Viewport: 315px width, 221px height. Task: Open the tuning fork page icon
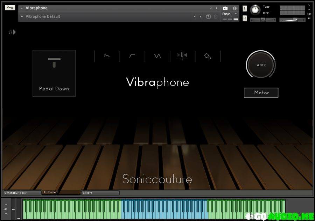pyautogui.click(x=182, y=56)
